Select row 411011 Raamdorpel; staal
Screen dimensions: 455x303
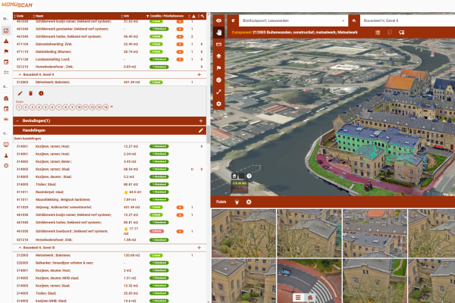pos(110,192)
